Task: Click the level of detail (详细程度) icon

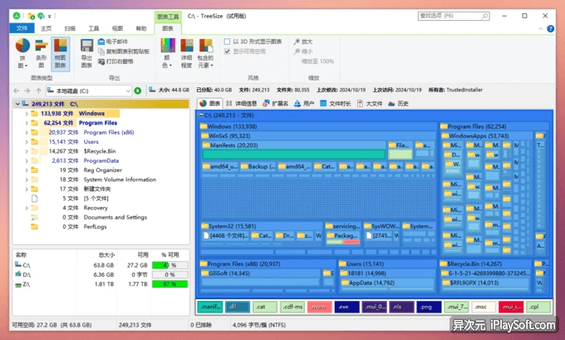Action: click(187, 47)
